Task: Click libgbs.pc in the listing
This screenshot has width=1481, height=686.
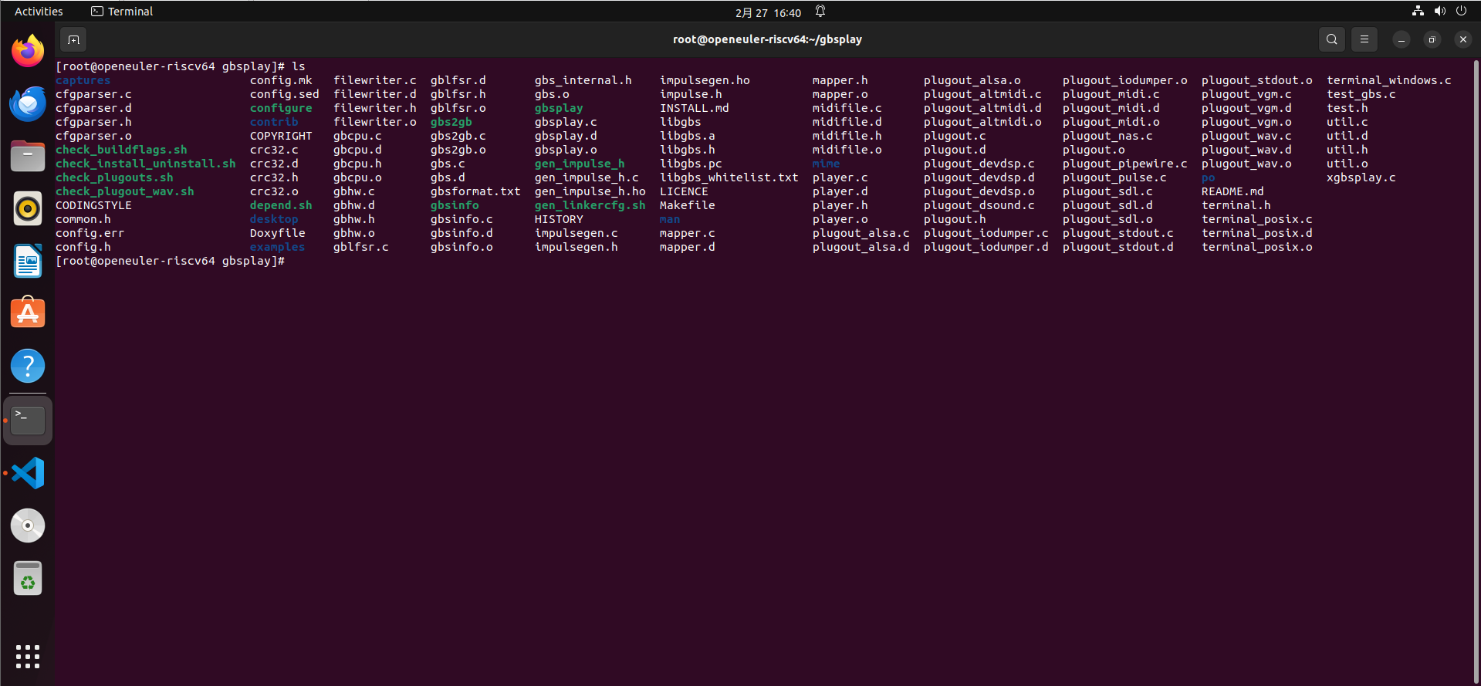Action: (691, 164)
